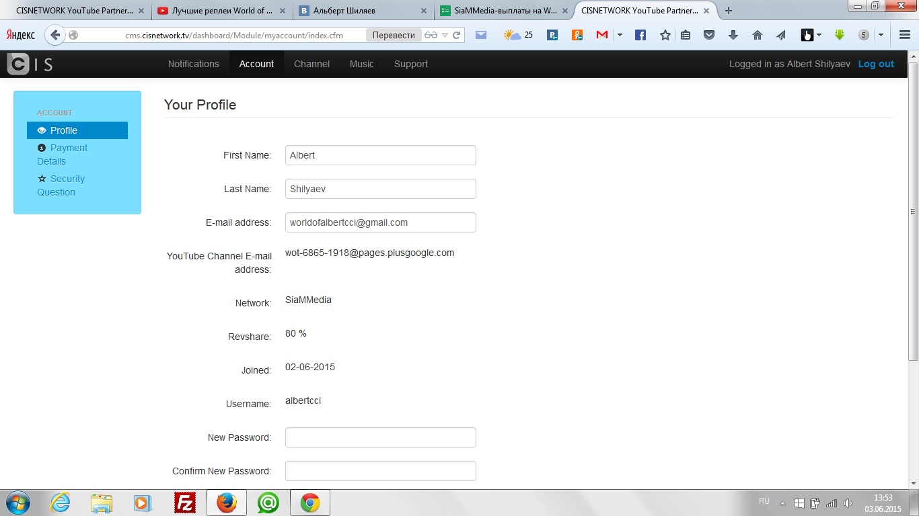
Task: Launch Internet Explorer from the taskbar
Action: (61, 503)
